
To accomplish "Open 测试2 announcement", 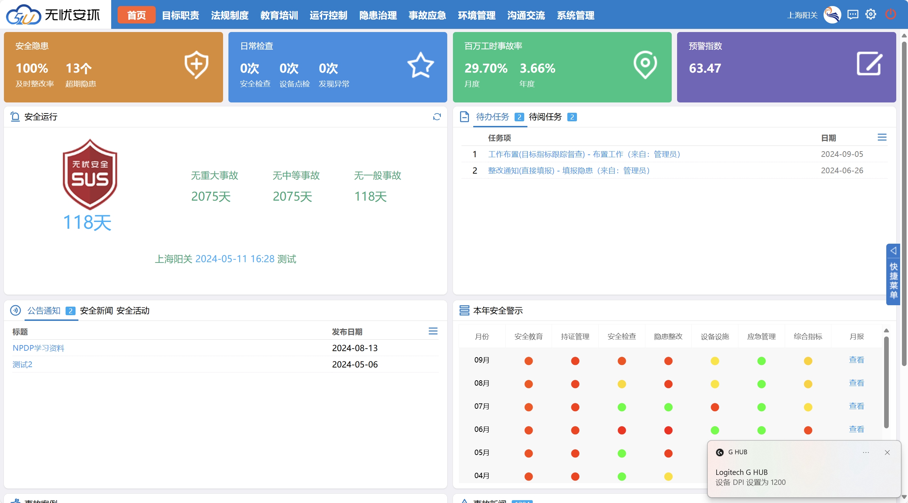I will tap(22, 364).
